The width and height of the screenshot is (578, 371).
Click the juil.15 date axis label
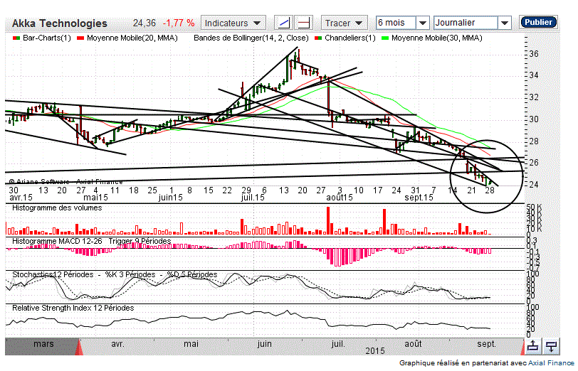coord(253,198)
